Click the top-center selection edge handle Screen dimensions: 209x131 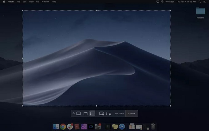tap(97, 10)
